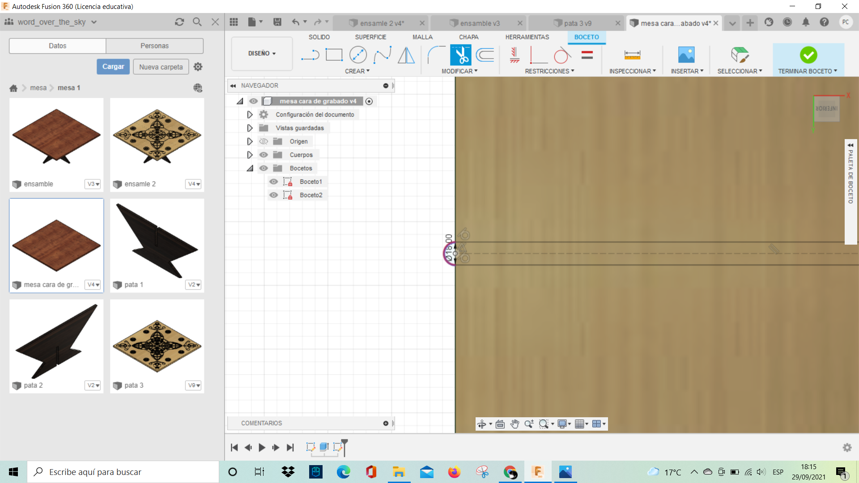The height and width of the screenshot is (483, 859).
Task: Open version dropdown V9 for pata 3
Action: [194, 385]
